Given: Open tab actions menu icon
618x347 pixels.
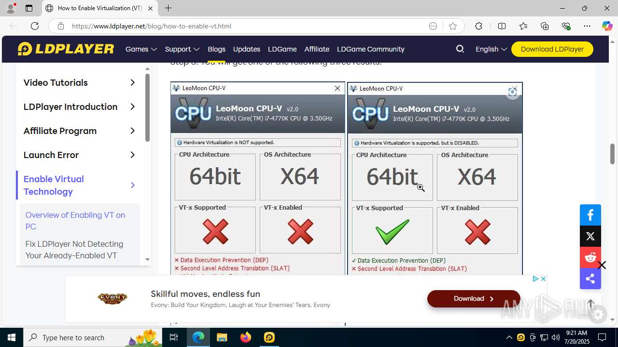Looking at the screenshot, I should (29, 8).
